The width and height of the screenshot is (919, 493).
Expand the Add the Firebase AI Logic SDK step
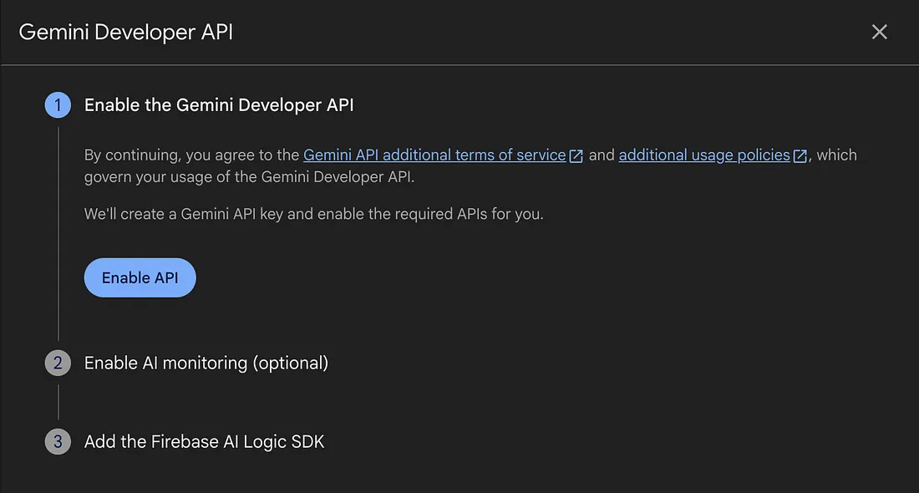click(x=204, y=441)
